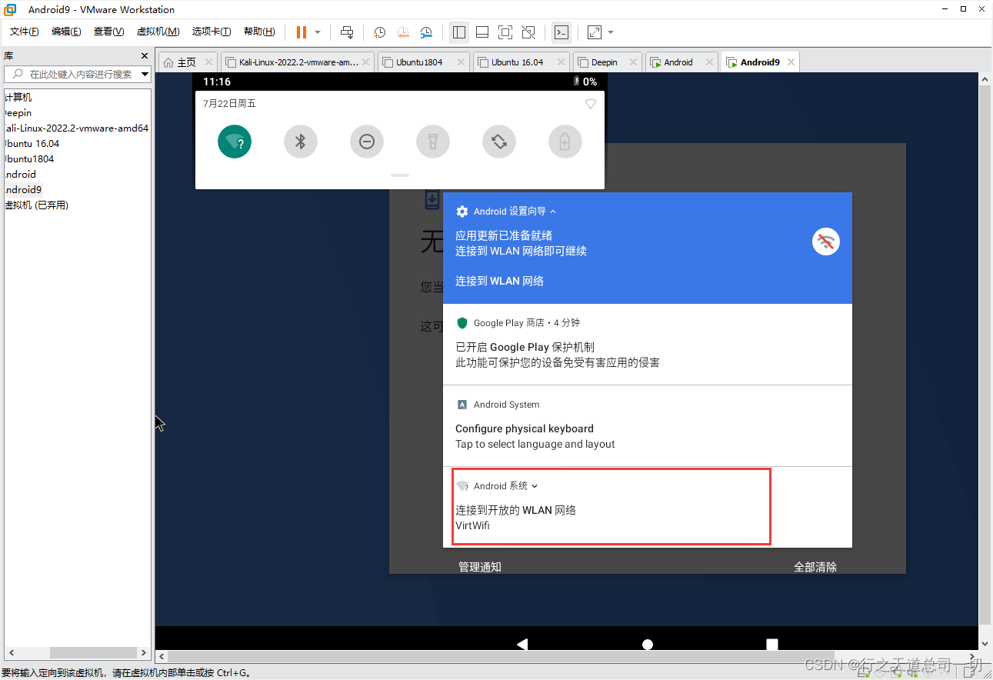Pause the virtual machine with the orange pause icon
The width and height of the screenshot is (993, 680).
(301, 32)
